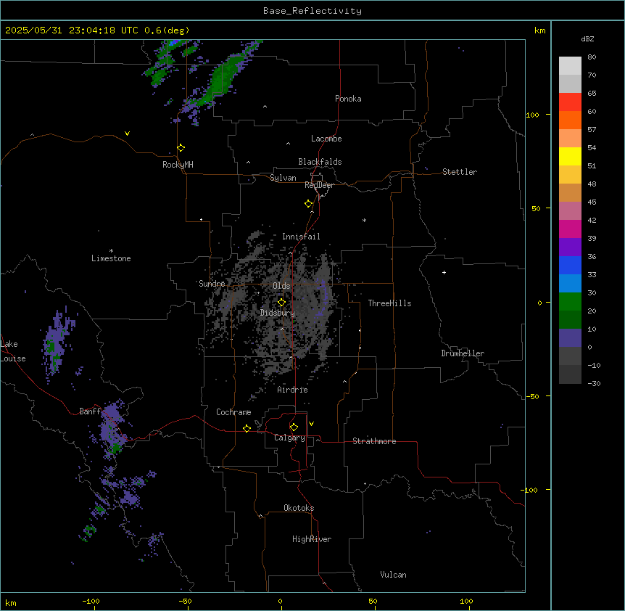Click the -100 tick on horizontal axis
The image size is (625, 611).
[91, 601]
